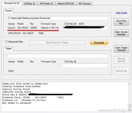Click the 'Lite-On' vendor value

tap(12, 28)
